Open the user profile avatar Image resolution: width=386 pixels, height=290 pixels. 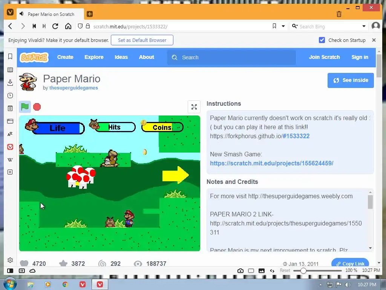click(x=376, y=26)
